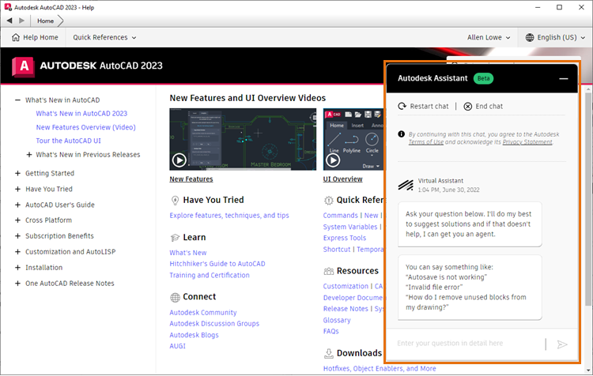Open the FAQs link
593x376 pixels.
pos(330,332)
